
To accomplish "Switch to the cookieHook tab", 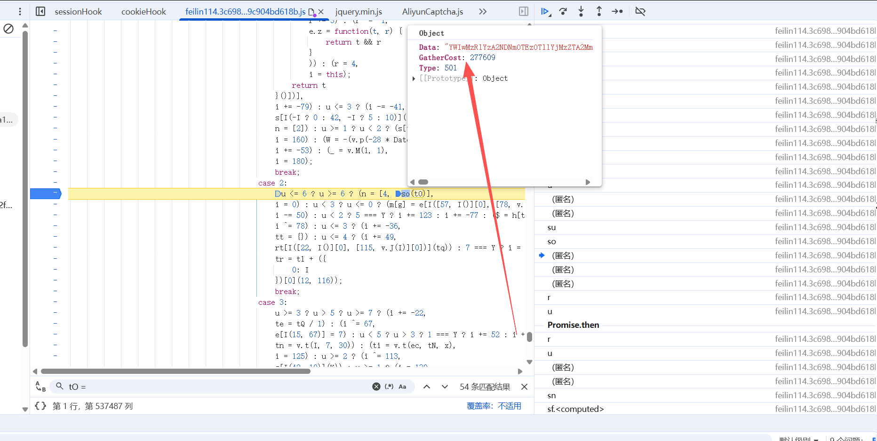I will point(144,12).
